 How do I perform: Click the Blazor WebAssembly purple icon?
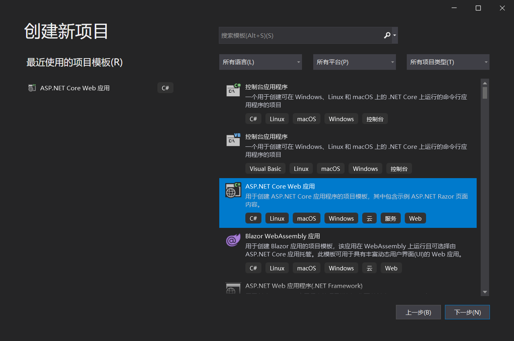[233, 240]
